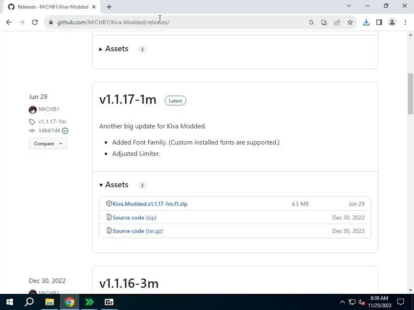414x310 pixels.
Task: Open the Windows Start menu
Action: [x=10, y=302]
